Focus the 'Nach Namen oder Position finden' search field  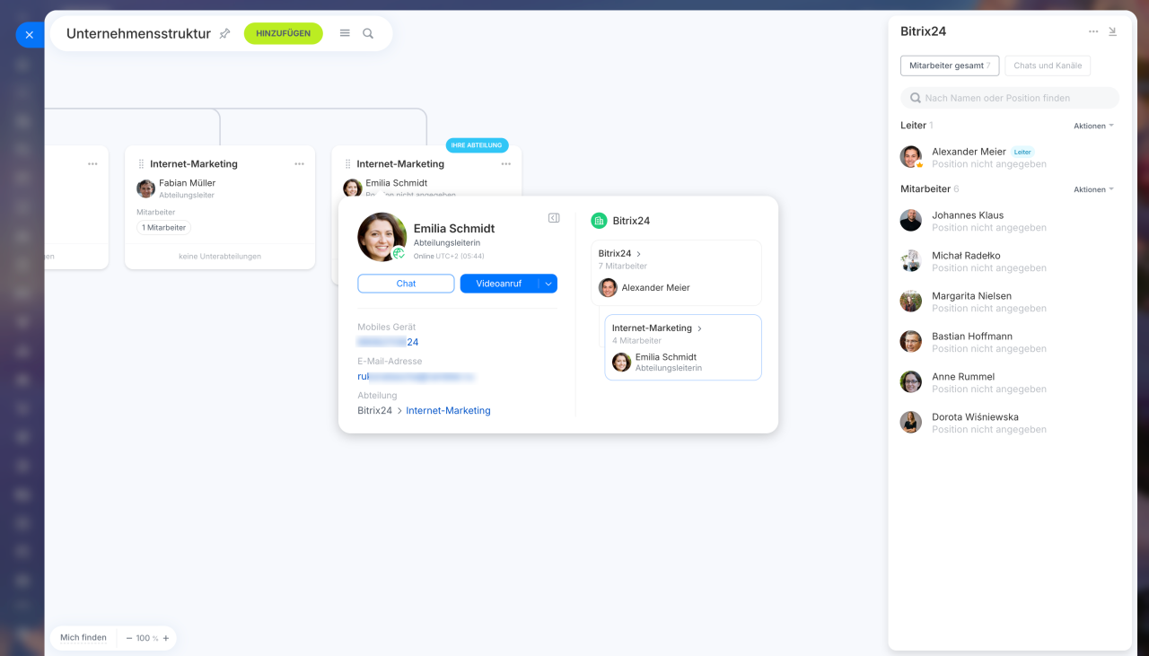(1010, 98)
